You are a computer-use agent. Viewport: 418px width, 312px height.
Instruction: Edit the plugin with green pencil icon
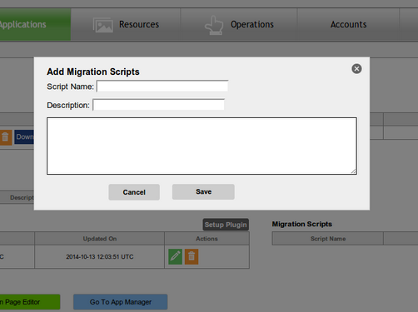pyautogui.click(x=175, y=256)
